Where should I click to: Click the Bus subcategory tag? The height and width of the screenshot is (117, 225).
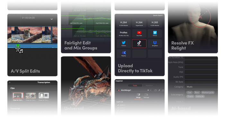click(x=197, y=93)
